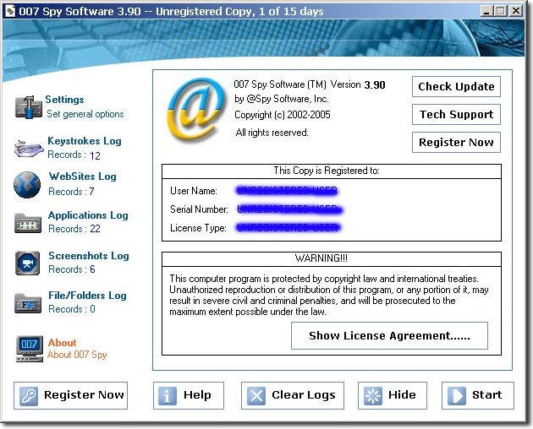Screen dimensions: 533x429
Task: Open the Keystrokes Log section
Action: point(85,141)
